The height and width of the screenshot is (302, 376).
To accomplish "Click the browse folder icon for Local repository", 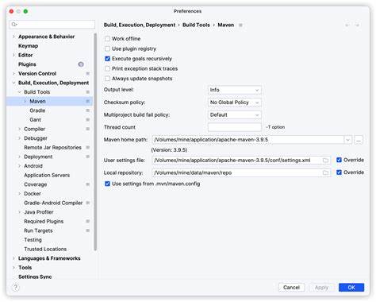I will pyautogui.click(x=325, y=172).
